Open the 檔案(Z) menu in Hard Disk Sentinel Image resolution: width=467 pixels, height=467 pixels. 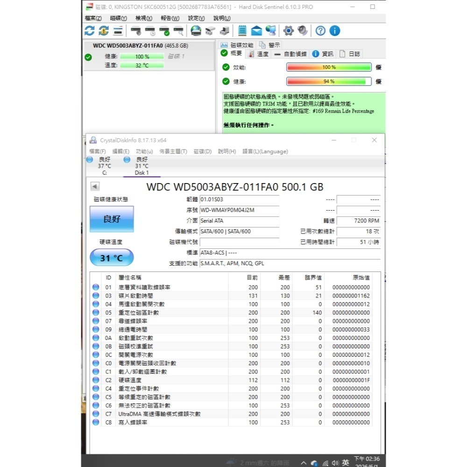93,18
